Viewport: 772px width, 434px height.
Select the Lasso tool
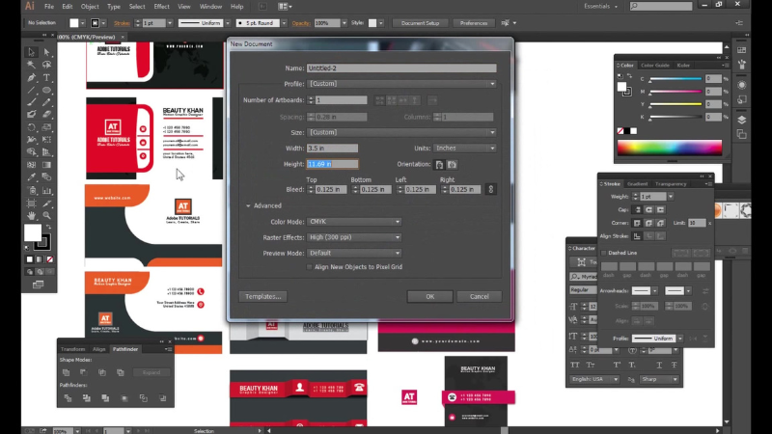point(46,65)
